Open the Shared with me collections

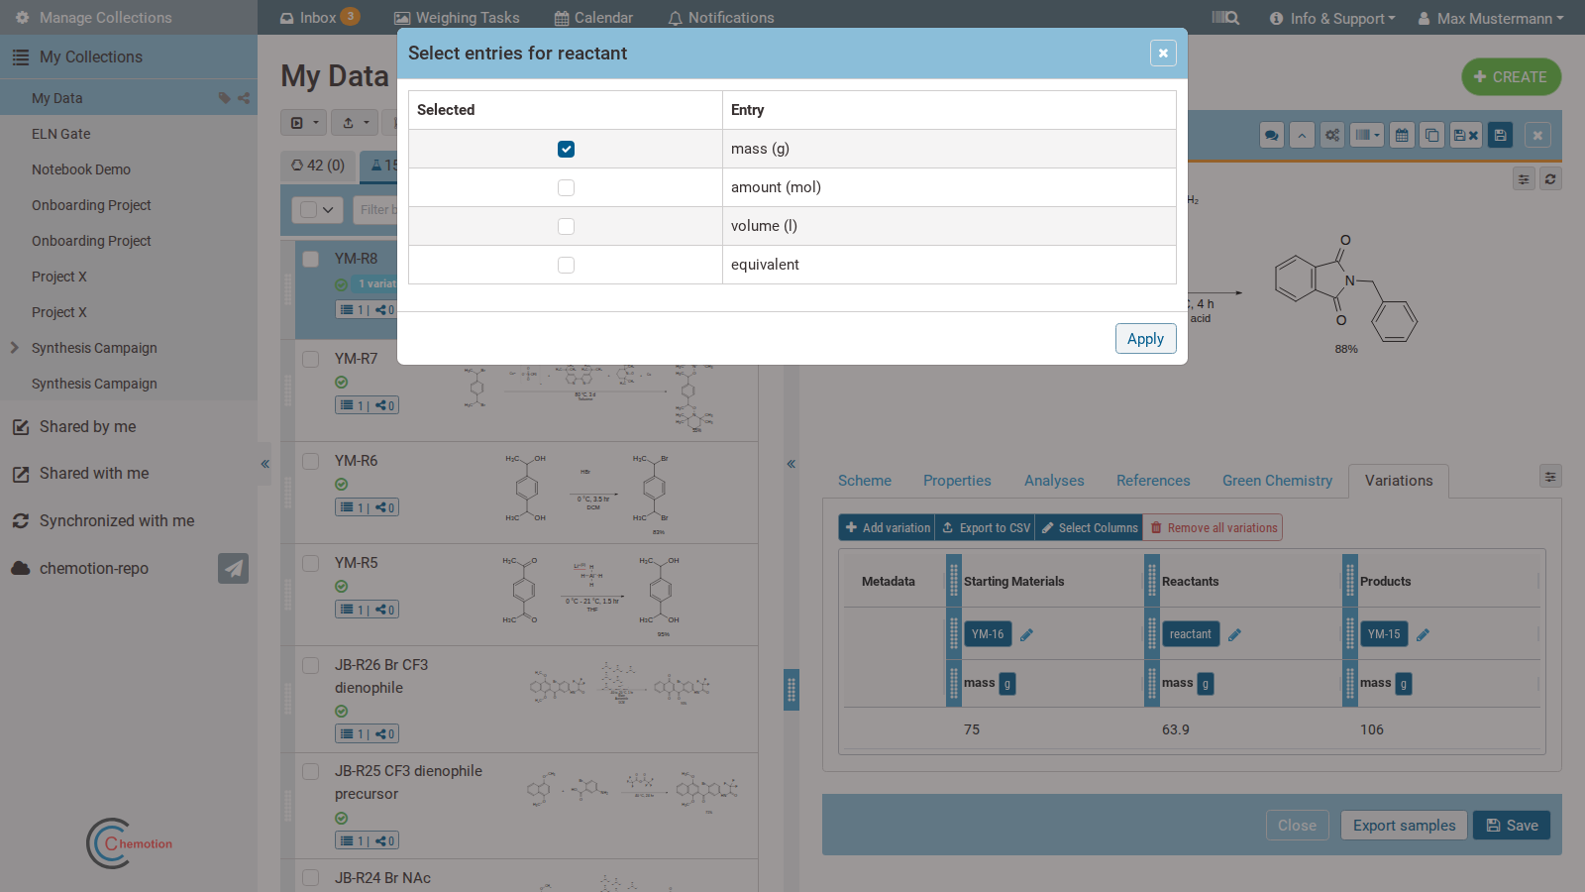coord(94,474)
